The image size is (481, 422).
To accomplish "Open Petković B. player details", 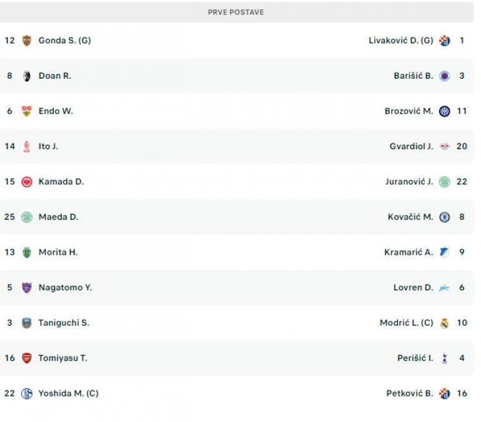I will click(x=410, y=394).
